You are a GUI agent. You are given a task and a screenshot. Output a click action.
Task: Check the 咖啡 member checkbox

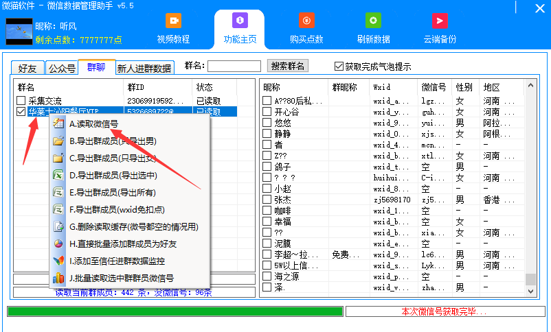267,211
